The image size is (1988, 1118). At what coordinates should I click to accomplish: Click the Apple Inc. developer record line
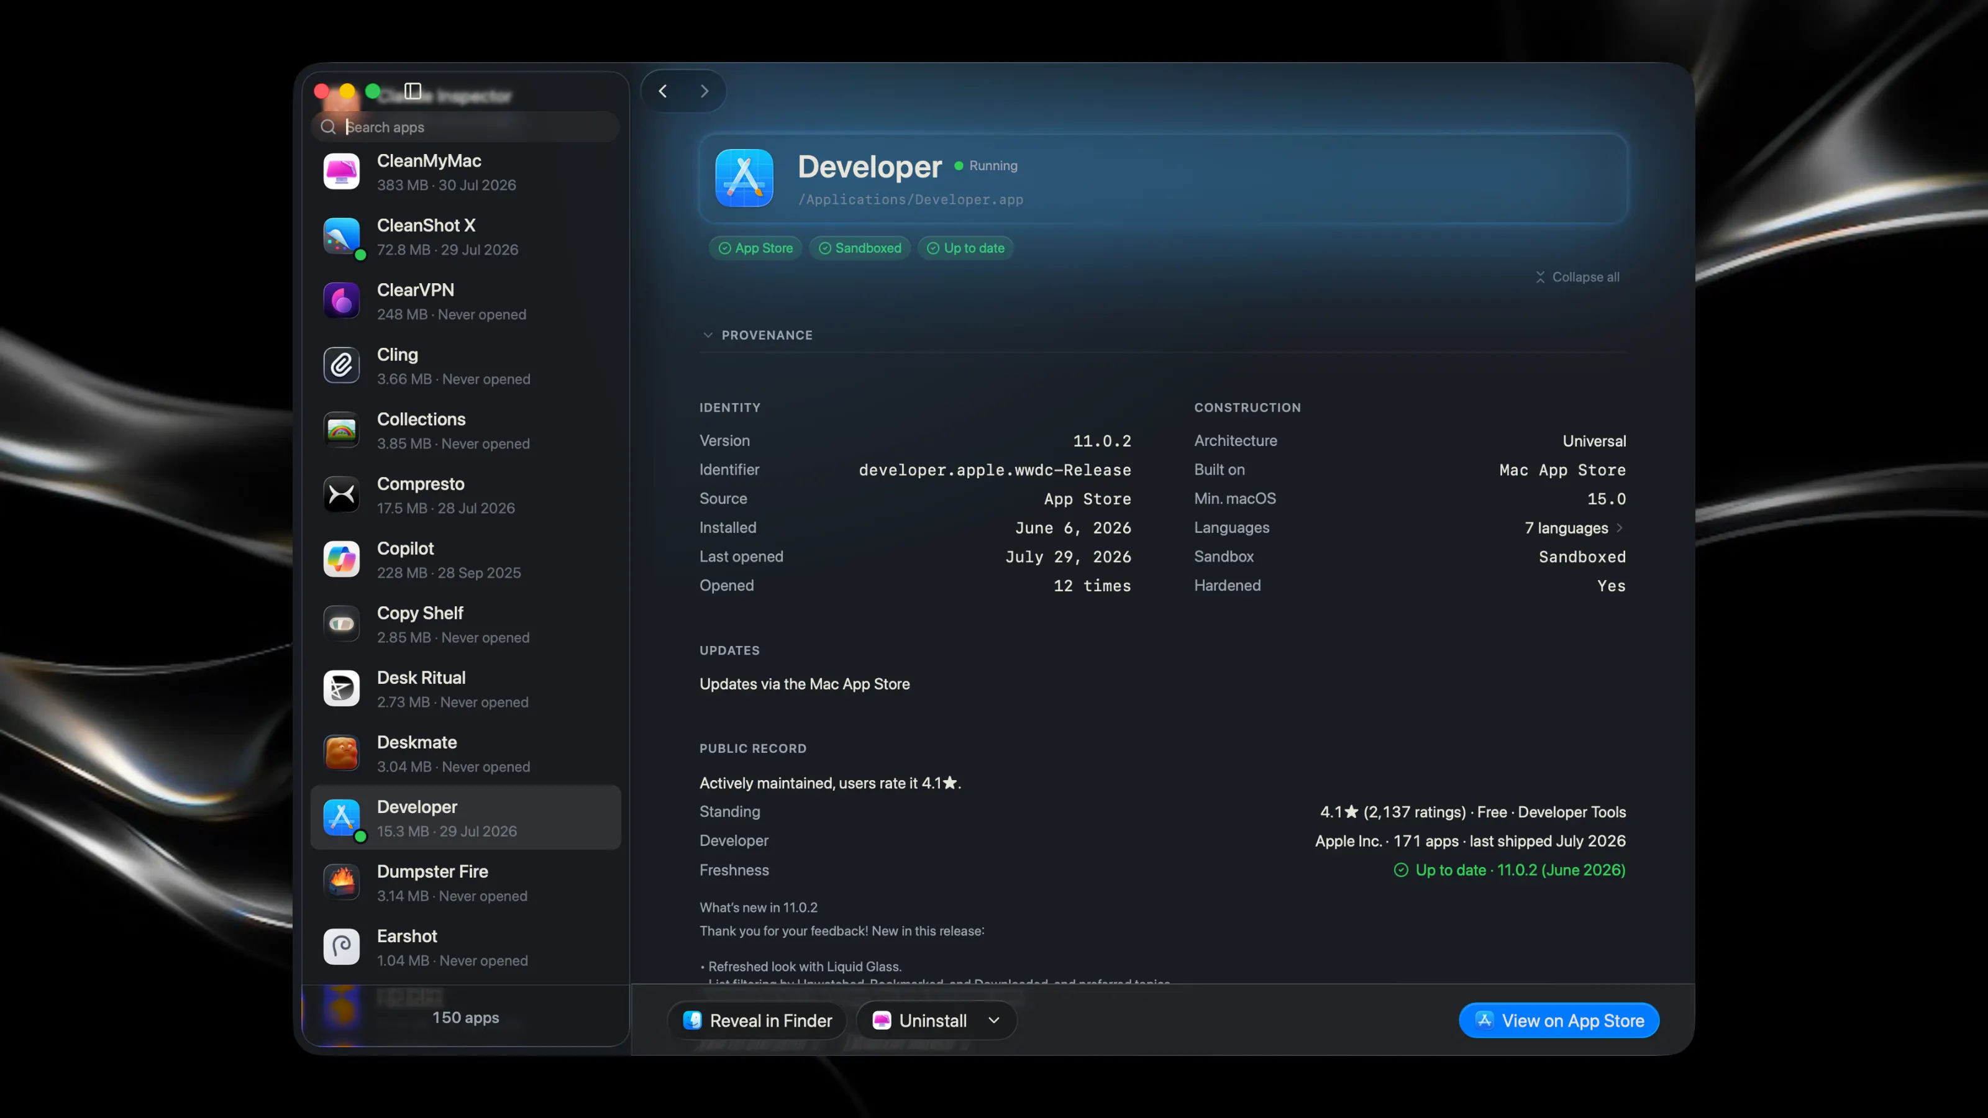1470,841
